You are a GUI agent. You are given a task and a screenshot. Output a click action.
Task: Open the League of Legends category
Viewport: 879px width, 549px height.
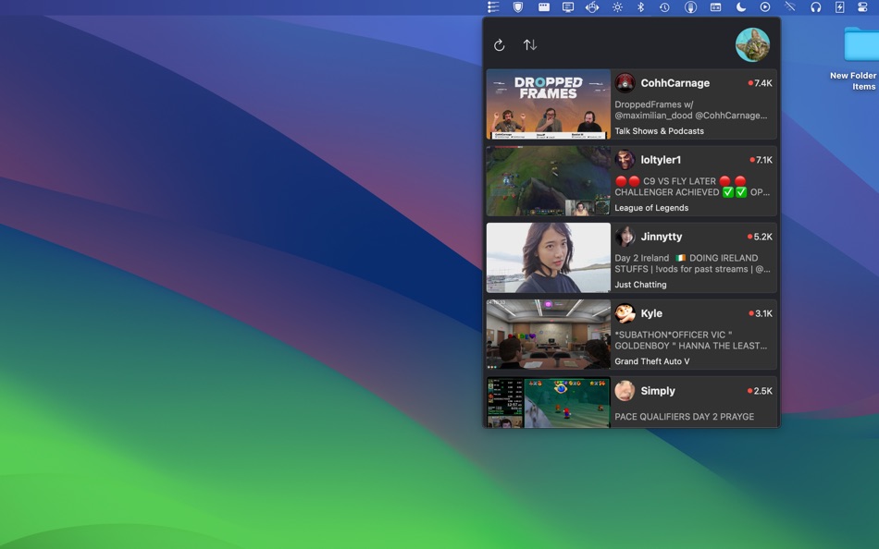pos(650,208)
